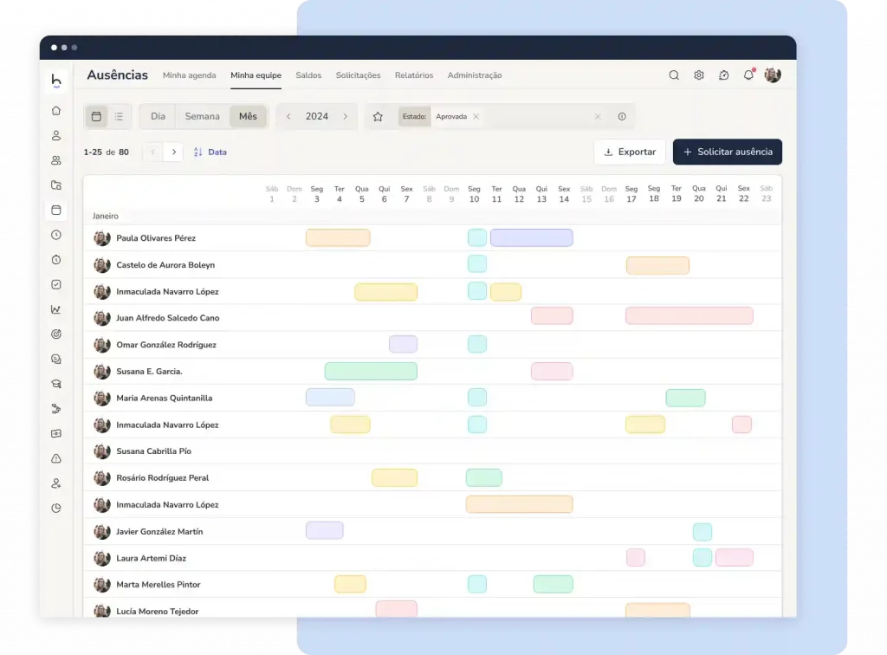Open the notifications bell
This screenshot has height=655, width=887.
pyautogui.click(x=748, y=75)
